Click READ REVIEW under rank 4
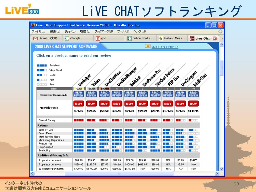This screenshot has height=192, width=256. tap(117, 94)
